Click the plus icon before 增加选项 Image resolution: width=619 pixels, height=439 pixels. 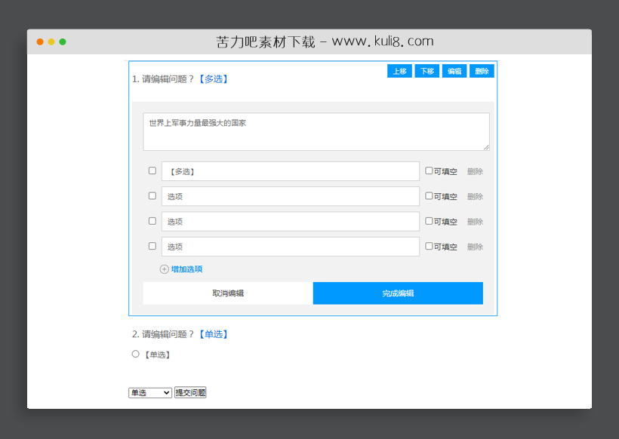[x=164, y=269]
